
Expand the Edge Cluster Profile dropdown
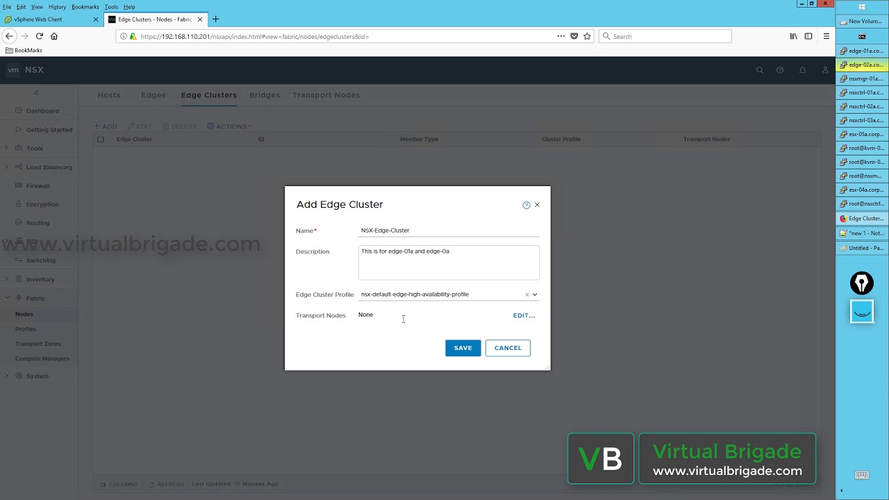pyautogui.click(x=535, y=294)
